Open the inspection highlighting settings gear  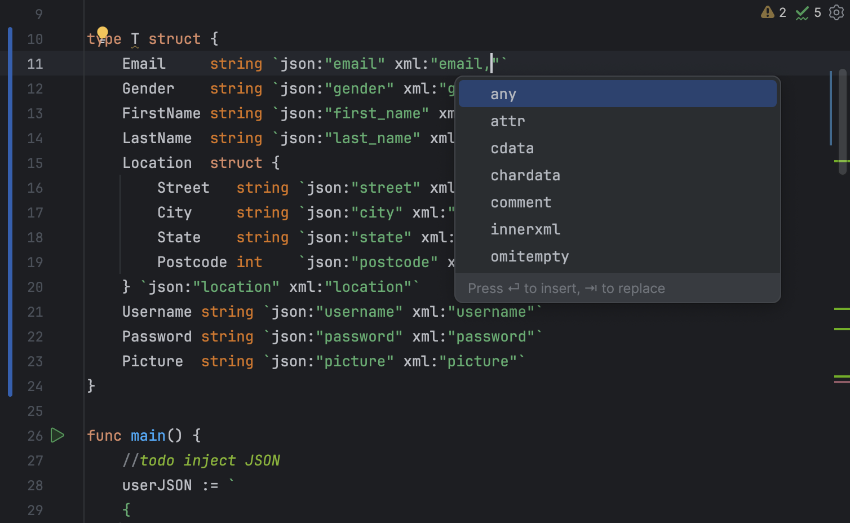(x=836, y=12)
